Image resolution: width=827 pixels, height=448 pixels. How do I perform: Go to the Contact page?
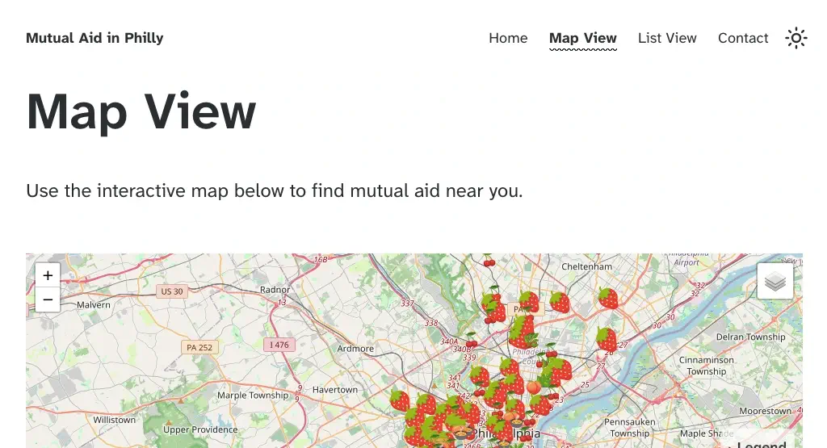[743, 39]
